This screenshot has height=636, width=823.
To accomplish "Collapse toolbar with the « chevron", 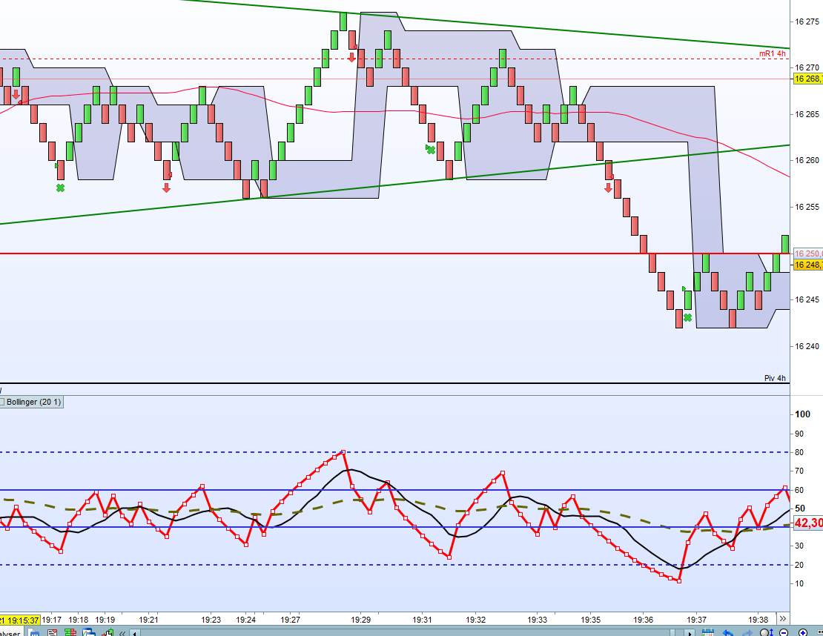I will [x=122, y=633].
